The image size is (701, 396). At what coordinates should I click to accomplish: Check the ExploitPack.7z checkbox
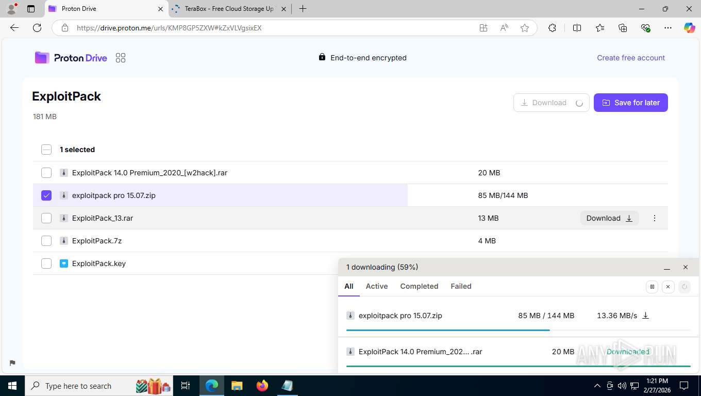pyautogui.click(x=46, y=241)
